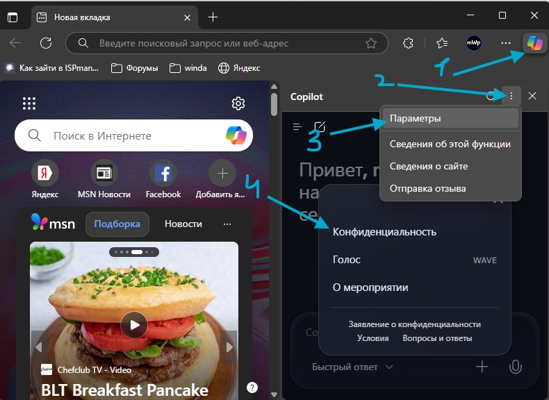Screen dimensions: 549x400
Task: Open the MSN Новости quick link tile
Action: 104,179
